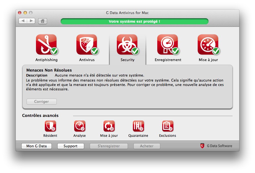The height and width of the screenshot is (173, 255).
Task: Return to the home screen via house icon
Action: [x=43, y=21]
